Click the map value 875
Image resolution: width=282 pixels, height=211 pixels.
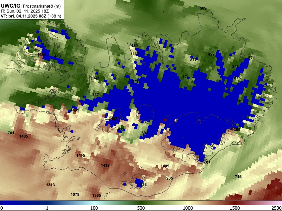point(237,78)
